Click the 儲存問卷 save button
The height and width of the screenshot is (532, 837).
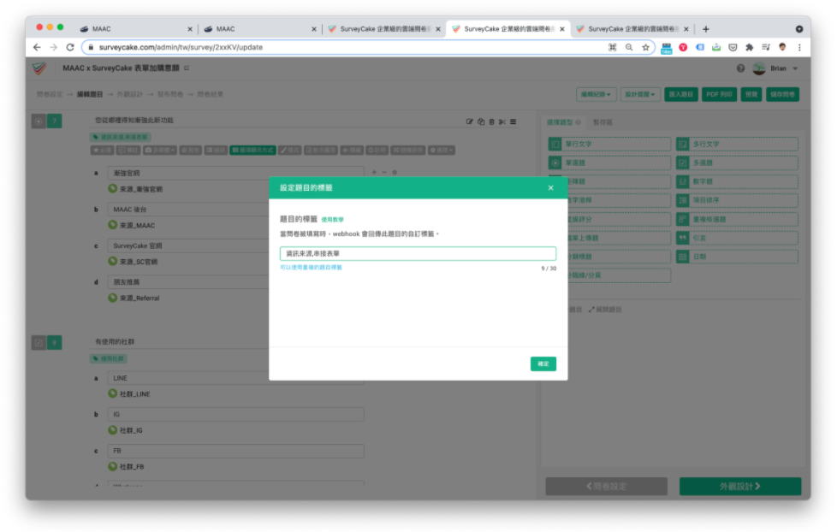(x=782, y=94)
